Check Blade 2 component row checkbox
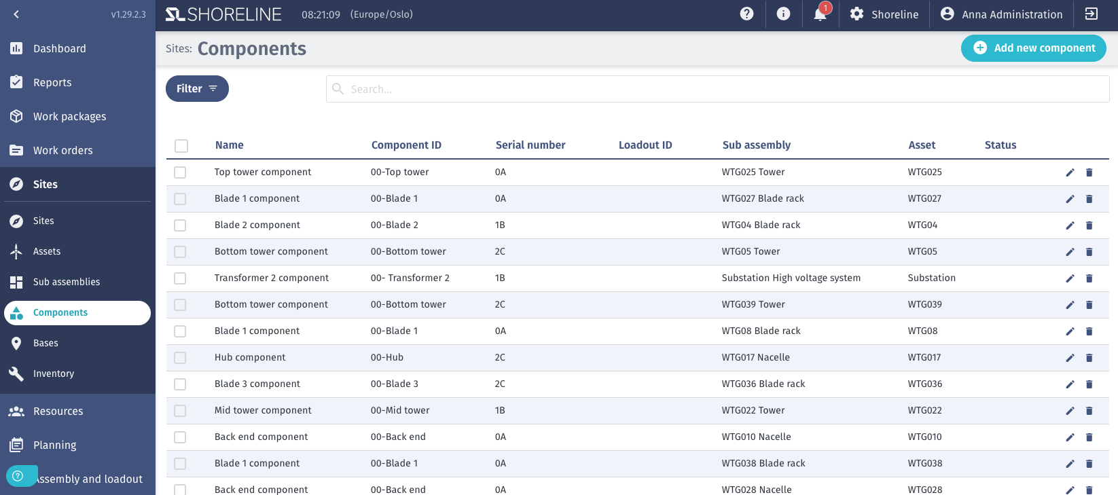This screenshot has height=495, width=1118. click(x=180, y=225)
